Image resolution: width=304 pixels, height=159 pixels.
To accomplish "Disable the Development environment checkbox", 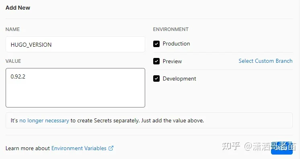I will point(156,78).
